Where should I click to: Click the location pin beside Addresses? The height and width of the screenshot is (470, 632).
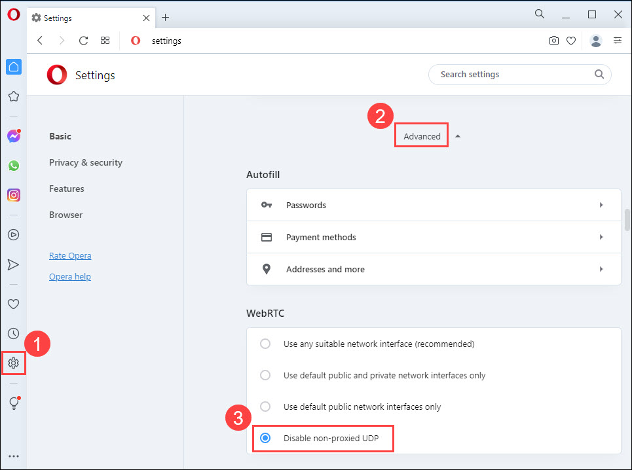tap(267, 269)
